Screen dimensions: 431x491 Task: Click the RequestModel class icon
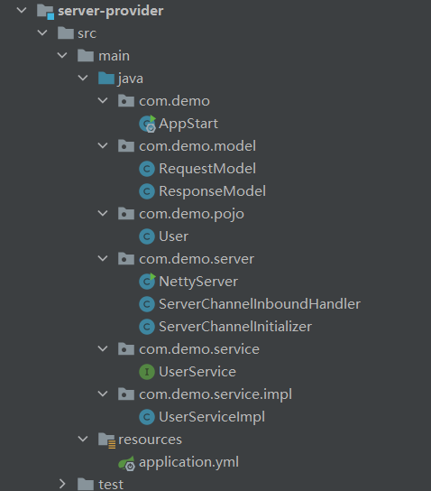click(x=147, y=169)
